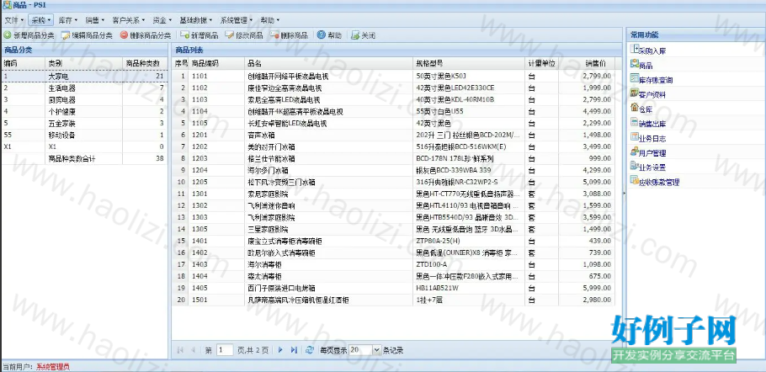Screen dimensions: 766x372
Task: Open 销售出库 shortcut in 常用功能 panel
Action: [648, 123]
